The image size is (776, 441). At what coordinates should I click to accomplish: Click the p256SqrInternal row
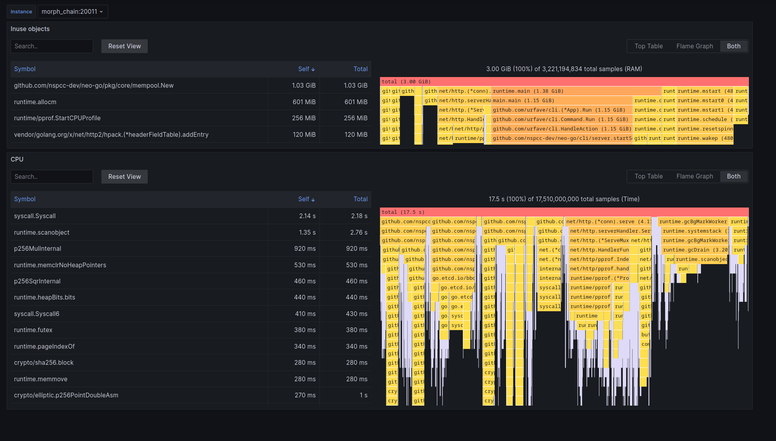click(191, 281)
